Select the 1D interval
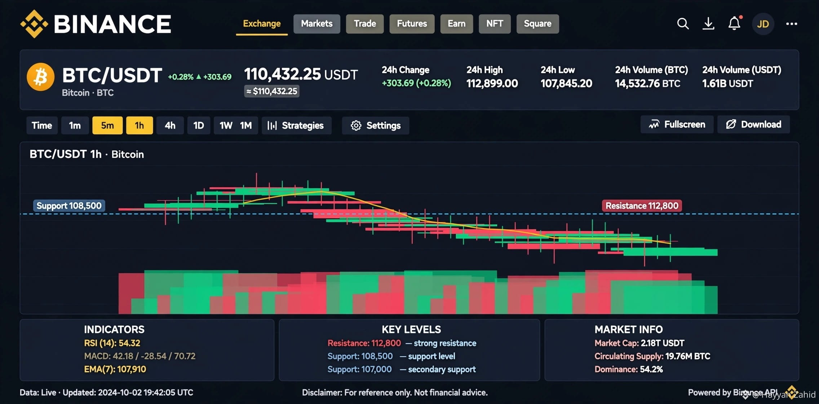This screenshot has width=819, height=404. pos(199,126)
